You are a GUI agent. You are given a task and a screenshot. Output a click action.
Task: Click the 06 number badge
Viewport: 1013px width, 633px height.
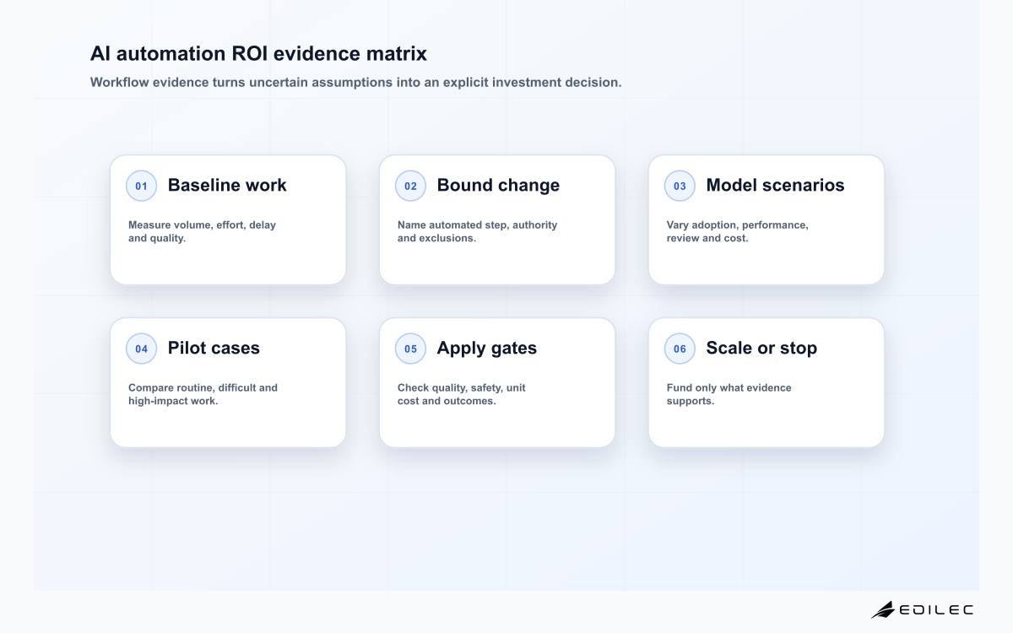coord(680,349)
